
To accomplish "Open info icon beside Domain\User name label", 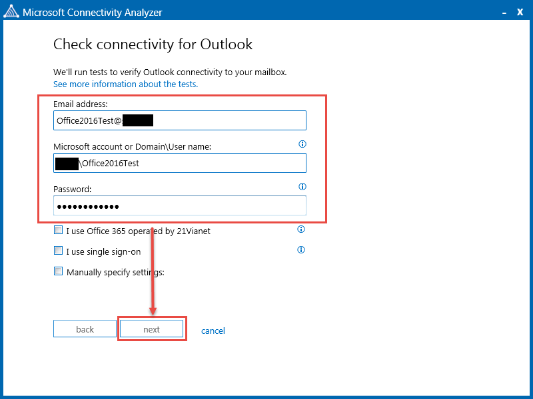I will click(302, 144).
